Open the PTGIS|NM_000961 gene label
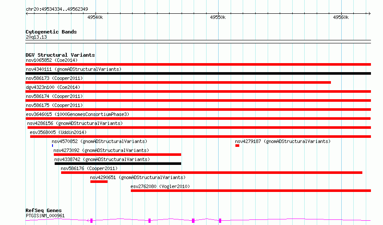383x225 pixels. pos(45,216)
